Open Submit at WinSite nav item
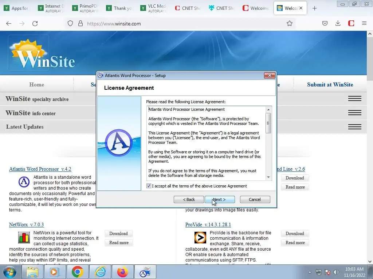The width and height of the screenshot is (373, 279). [330, 84]
